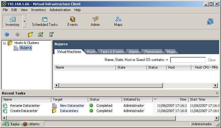The image size is (221, 128).
Task: Open the Administration menu
Action: (60, 10)
